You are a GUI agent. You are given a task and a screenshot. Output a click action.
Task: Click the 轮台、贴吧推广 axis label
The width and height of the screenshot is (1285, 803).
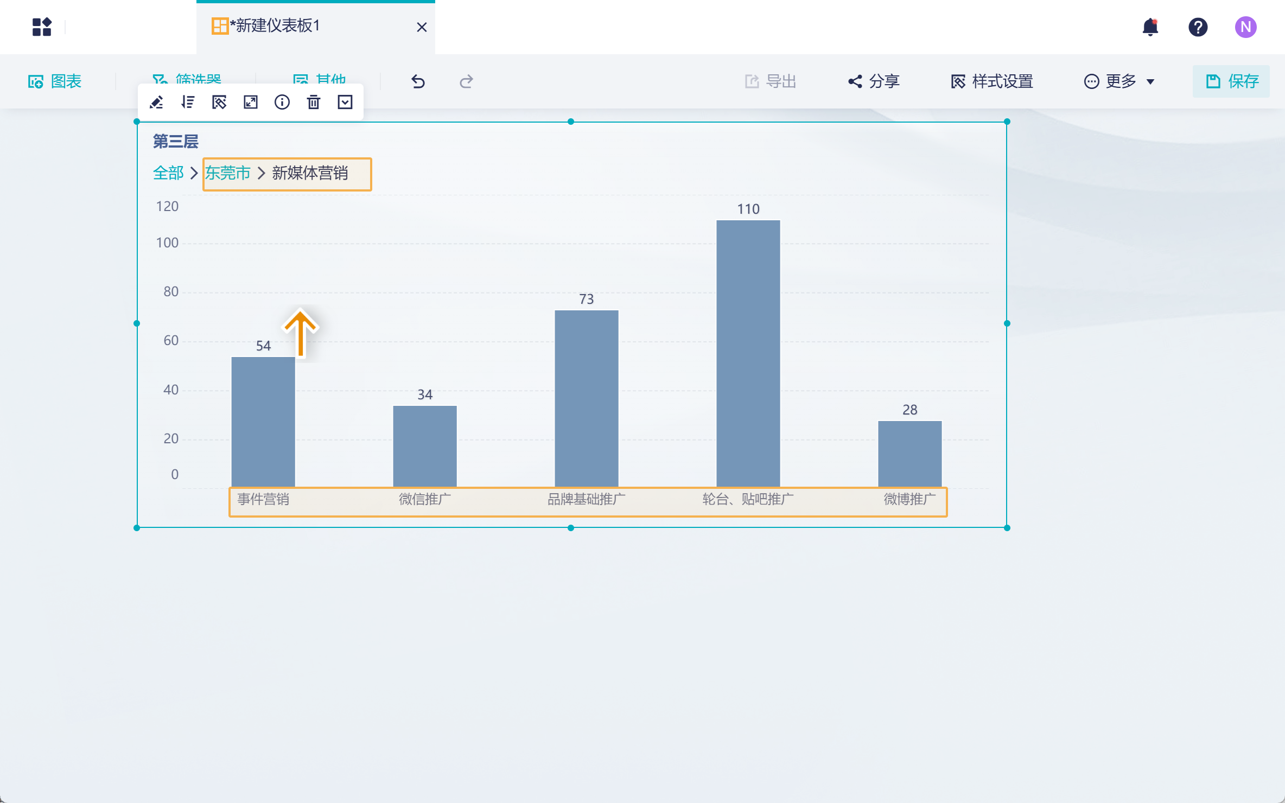pos(748,499)
